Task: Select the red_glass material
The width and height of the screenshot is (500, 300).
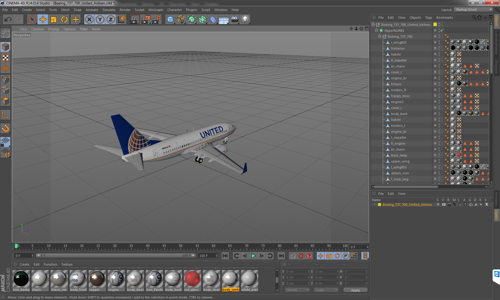Action: click(192, 281)
